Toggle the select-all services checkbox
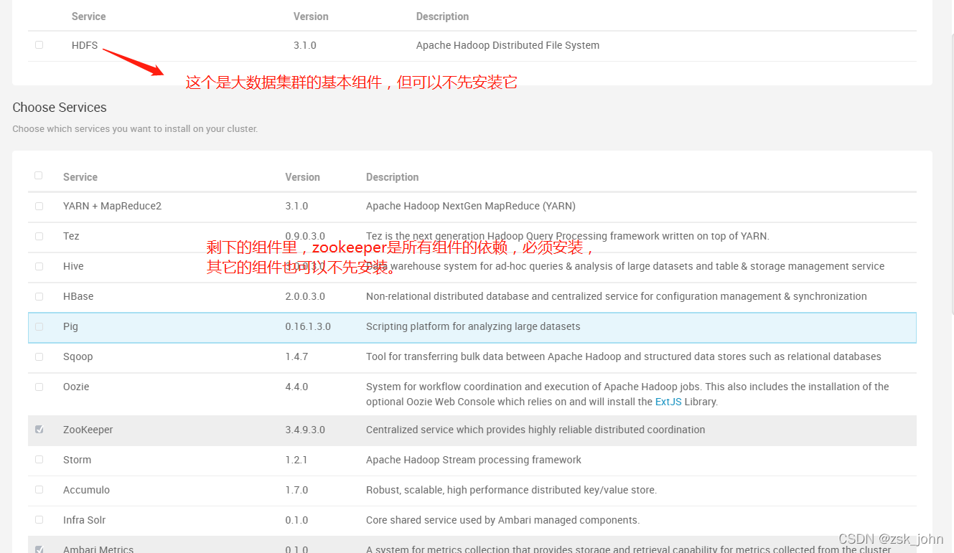954x553 pixels. 39,175
